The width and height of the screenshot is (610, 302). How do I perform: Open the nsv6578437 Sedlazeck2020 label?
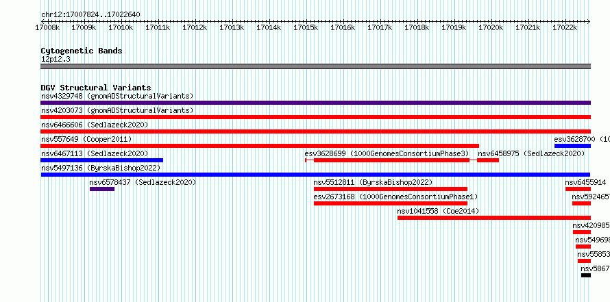[x=143, y=182]
